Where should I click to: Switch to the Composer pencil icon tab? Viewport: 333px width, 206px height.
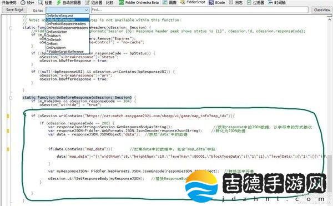click(x=87, y=3)
